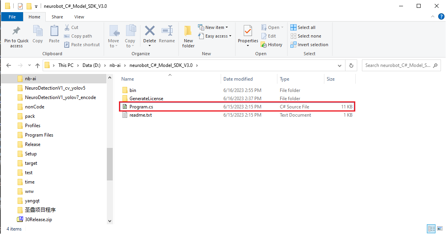Click the Move to icon

click(114, 31)
